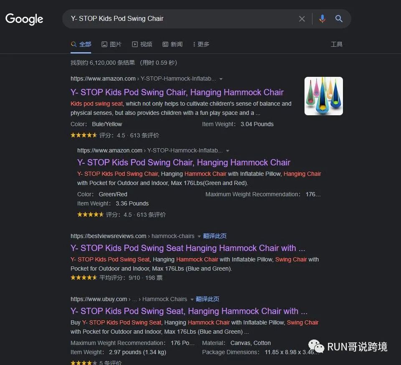Click the Google logo
401x365 pixels.
click(x=24, y=19)
